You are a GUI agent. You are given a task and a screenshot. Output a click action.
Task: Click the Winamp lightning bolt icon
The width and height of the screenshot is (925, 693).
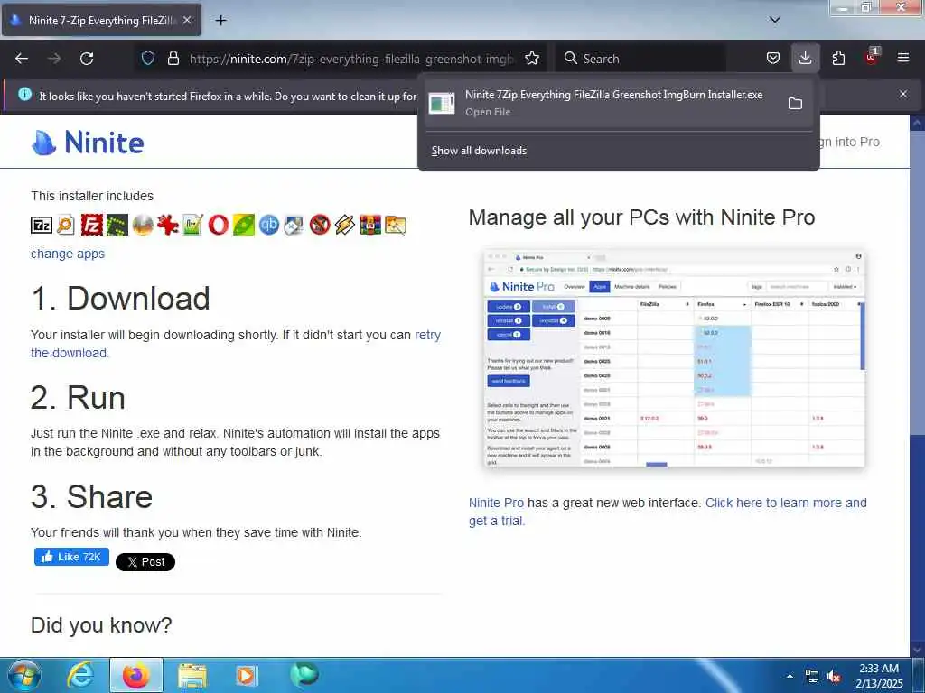tap(345, 225)
